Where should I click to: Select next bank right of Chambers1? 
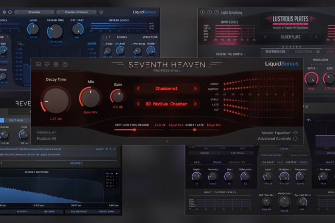coord(195,88)
